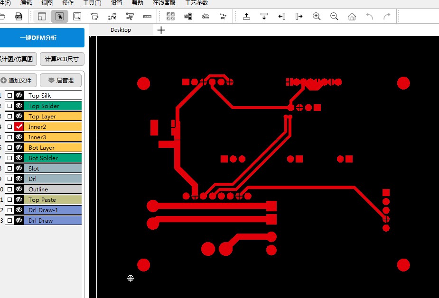
Task: Open the 在线客服 menu
Action: [164, 3]
